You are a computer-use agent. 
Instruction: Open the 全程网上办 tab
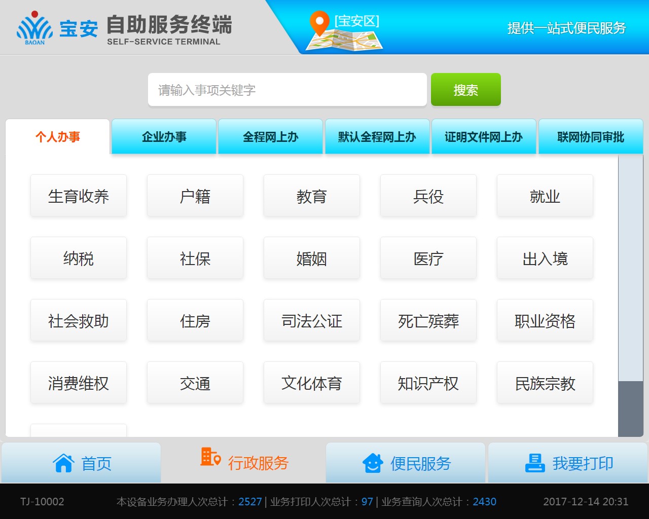pyautogui.click(x=270, y=137)
